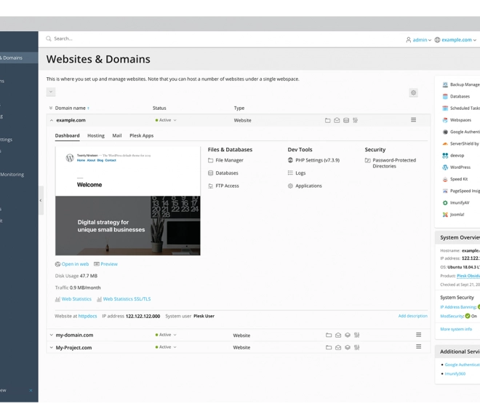The height and width of the screenshot is (420, 480).
Task: Open deevop from right panel
Action: click(453, 156)
